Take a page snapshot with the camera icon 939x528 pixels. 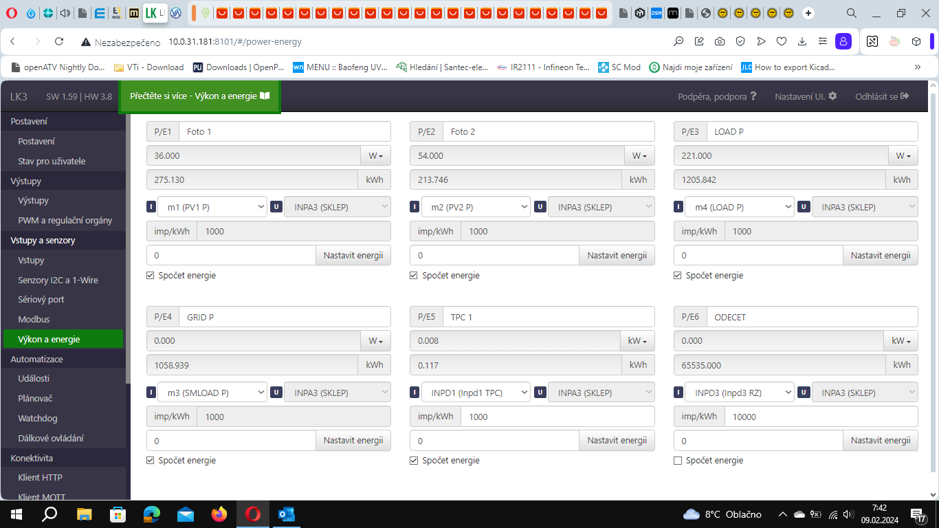pos(720,41)
